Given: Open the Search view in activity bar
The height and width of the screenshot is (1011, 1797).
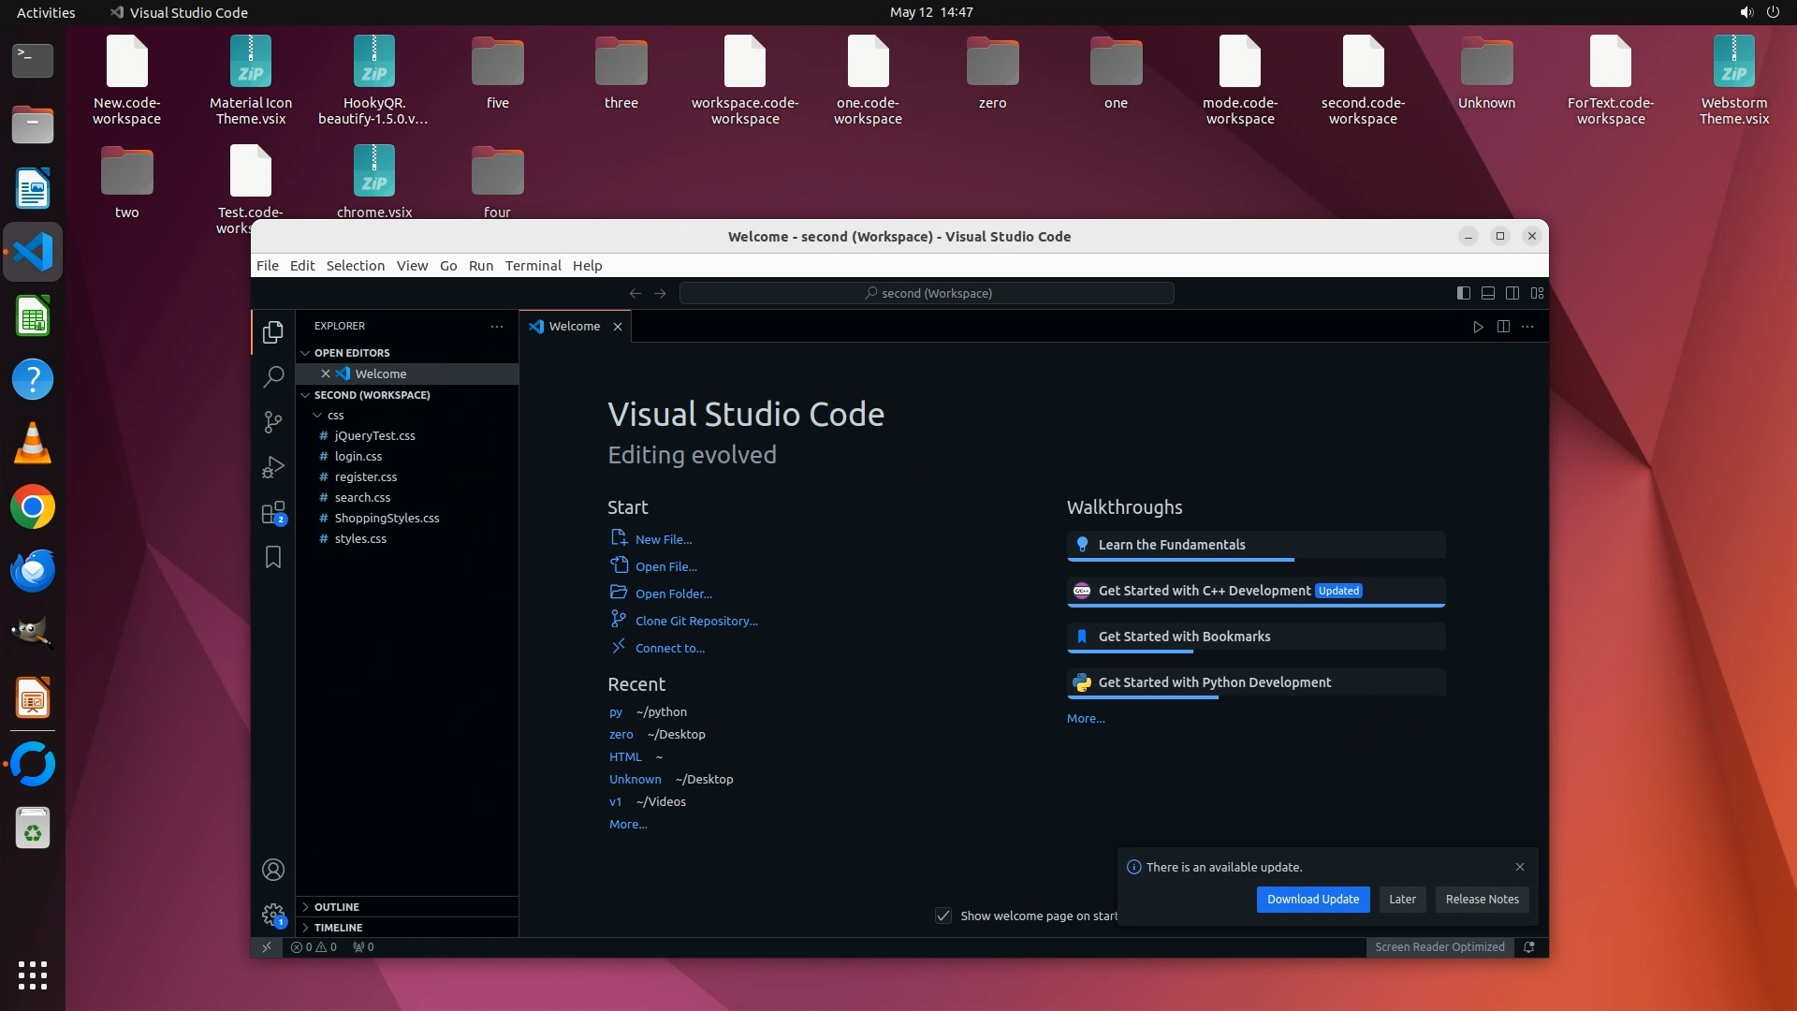Looking at the screenshot, I should tap(272, 377).
